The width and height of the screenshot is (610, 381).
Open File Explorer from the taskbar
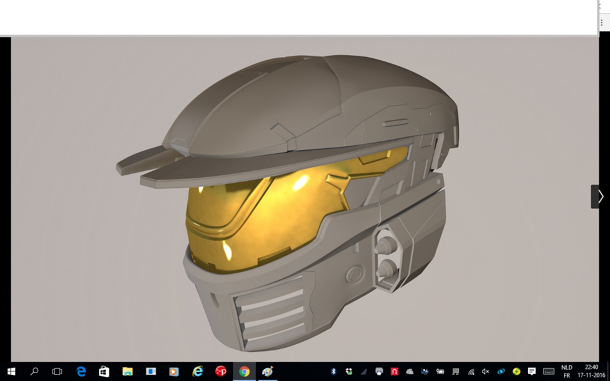click(127, 371)
